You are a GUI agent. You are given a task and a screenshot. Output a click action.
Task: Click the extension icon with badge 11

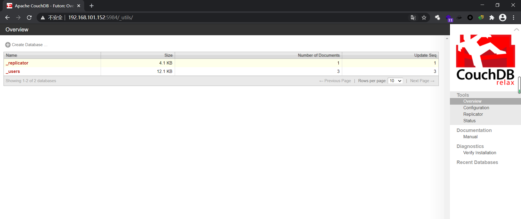(449, 18)
